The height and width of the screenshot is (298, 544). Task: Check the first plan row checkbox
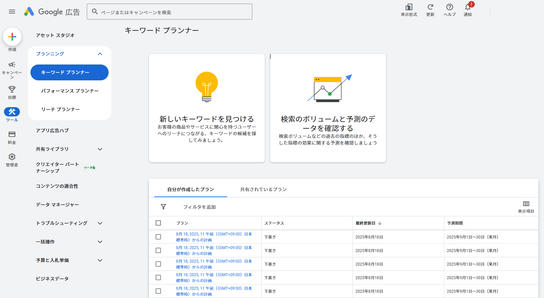(x=158, y=237)
